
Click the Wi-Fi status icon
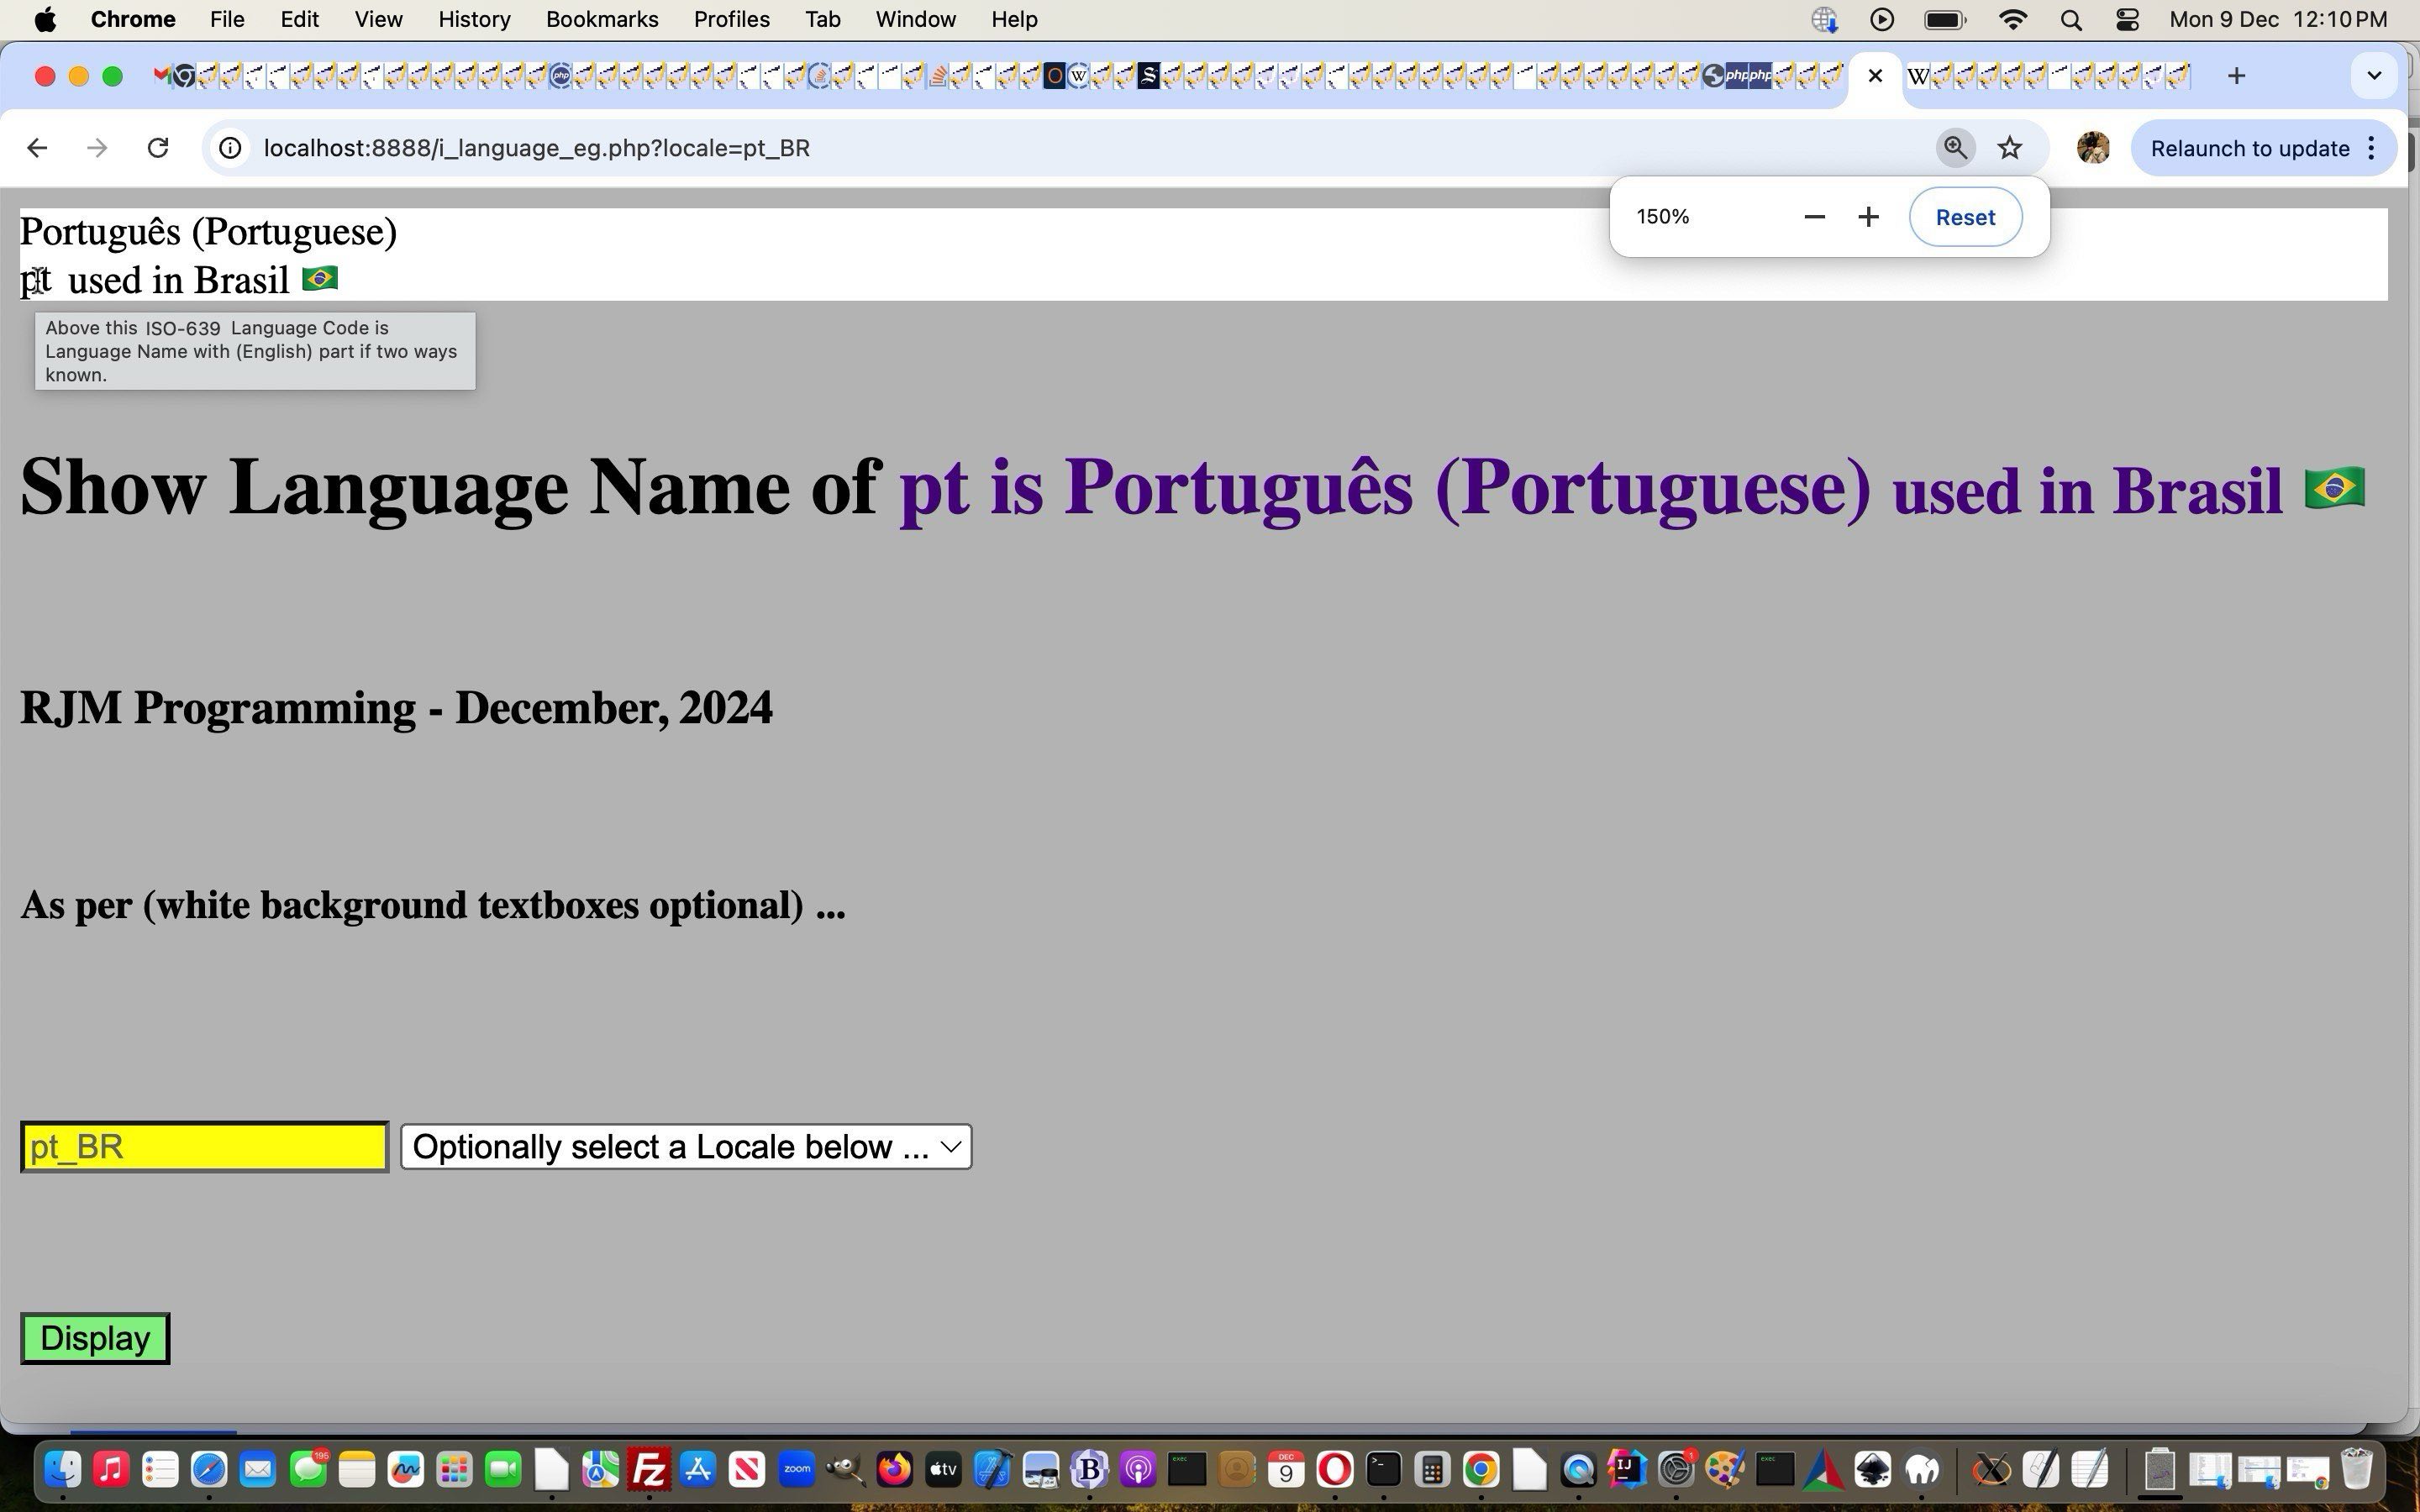point(2012,19)
